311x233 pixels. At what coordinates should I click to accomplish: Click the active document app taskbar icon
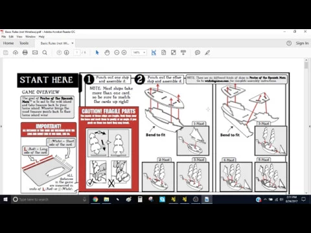coord(207,199)
